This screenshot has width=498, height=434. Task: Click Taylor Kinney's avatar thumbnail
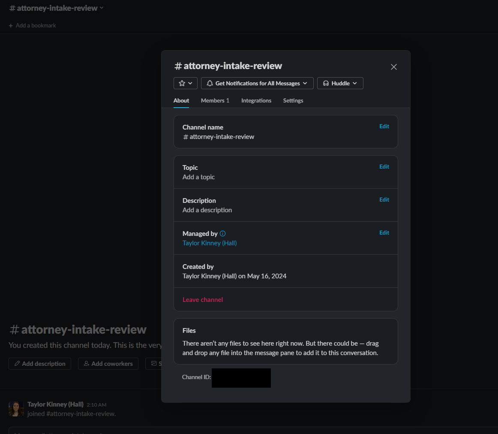coord(16,409)
